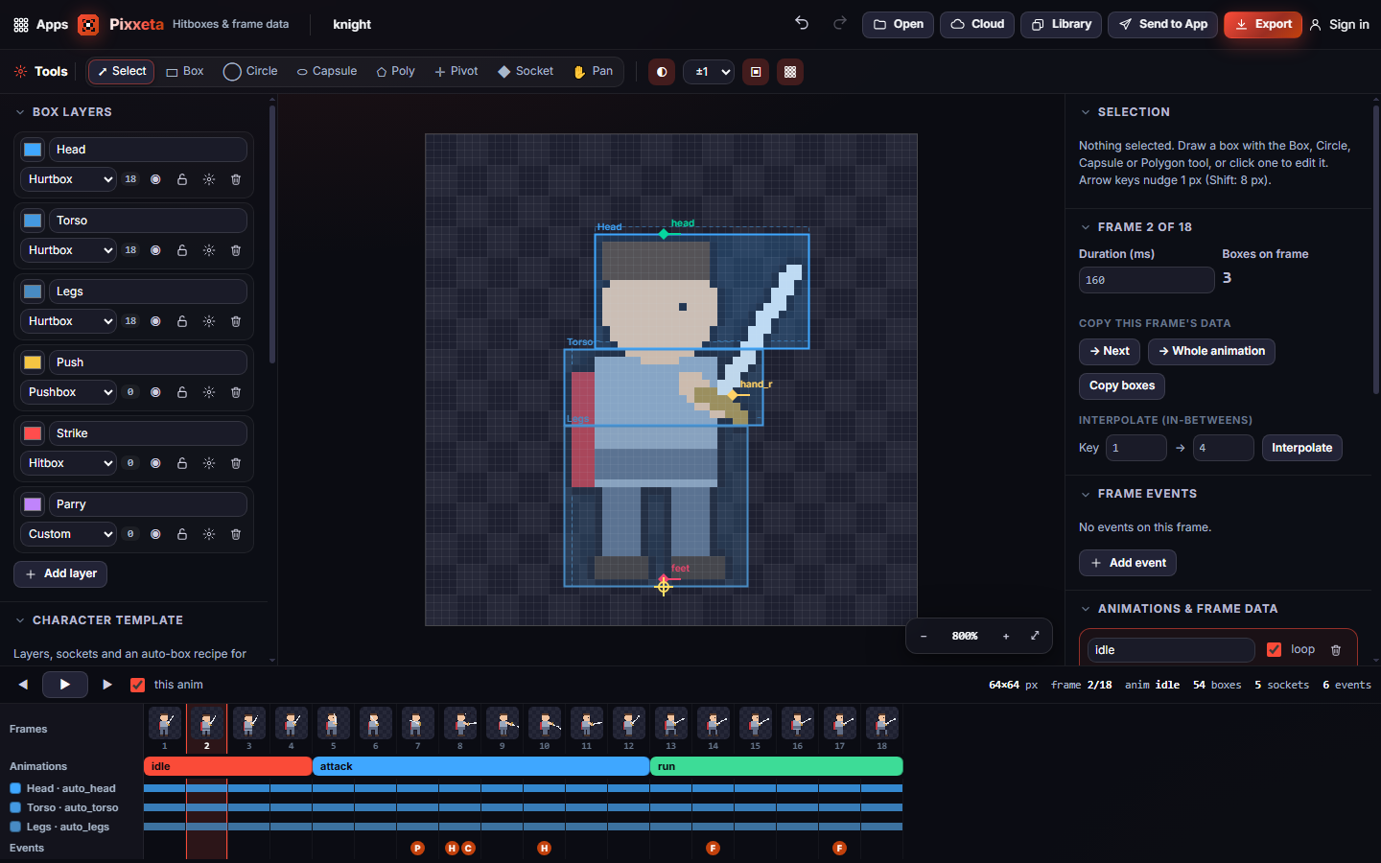Lock the Torso layer
This screenshot has height=863, width=1381.
tap(182, 250)
